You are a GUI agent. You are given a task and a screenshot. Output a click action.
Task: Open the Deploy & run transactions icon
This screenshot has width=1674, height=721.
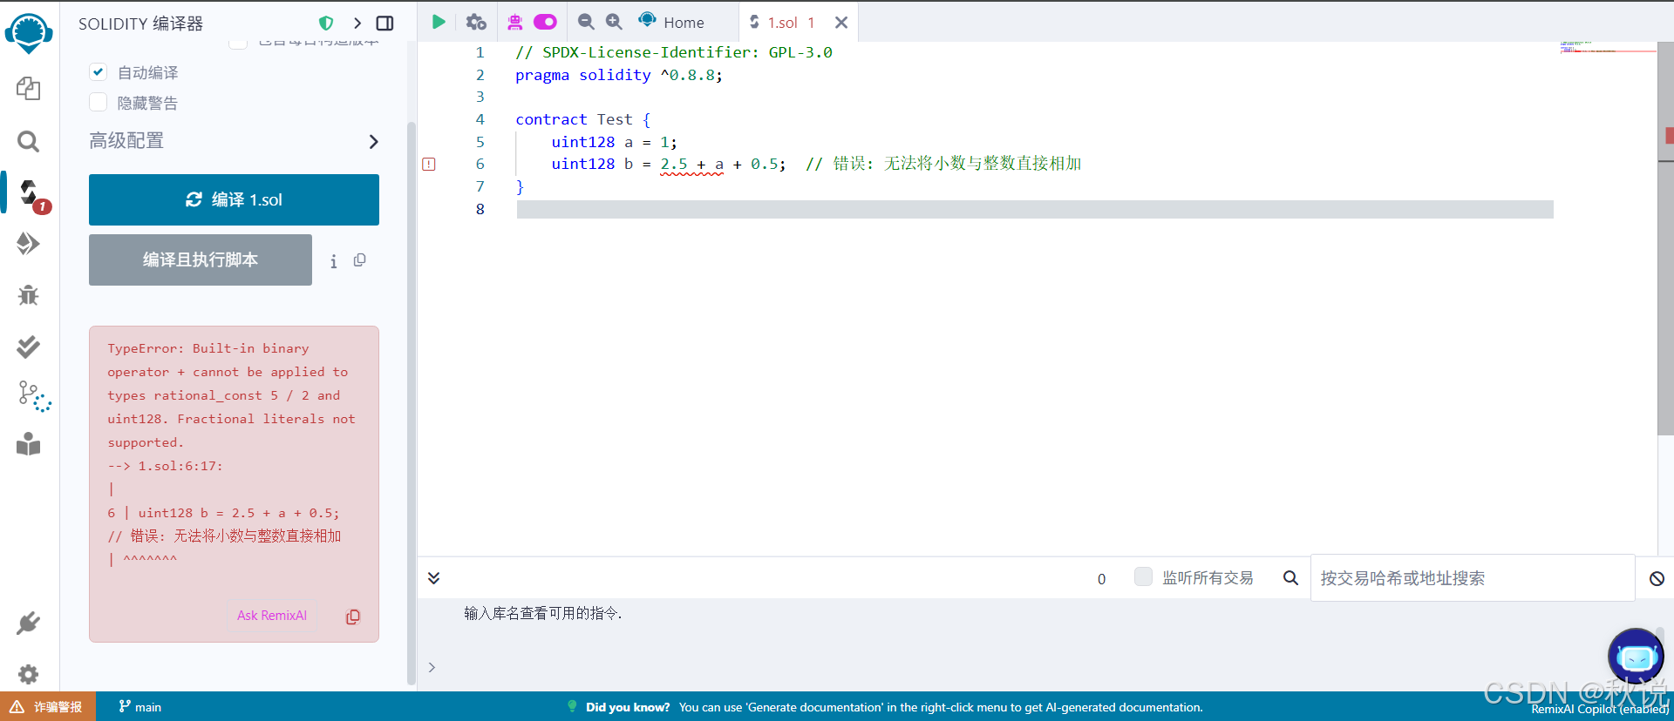point(29,244)
